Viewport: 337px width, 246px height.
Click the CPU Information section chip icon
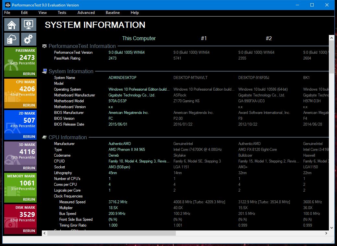tap(44, 137)
